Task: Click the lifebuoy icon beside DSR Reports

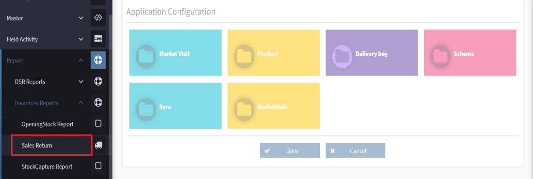Action: point(98,82)
